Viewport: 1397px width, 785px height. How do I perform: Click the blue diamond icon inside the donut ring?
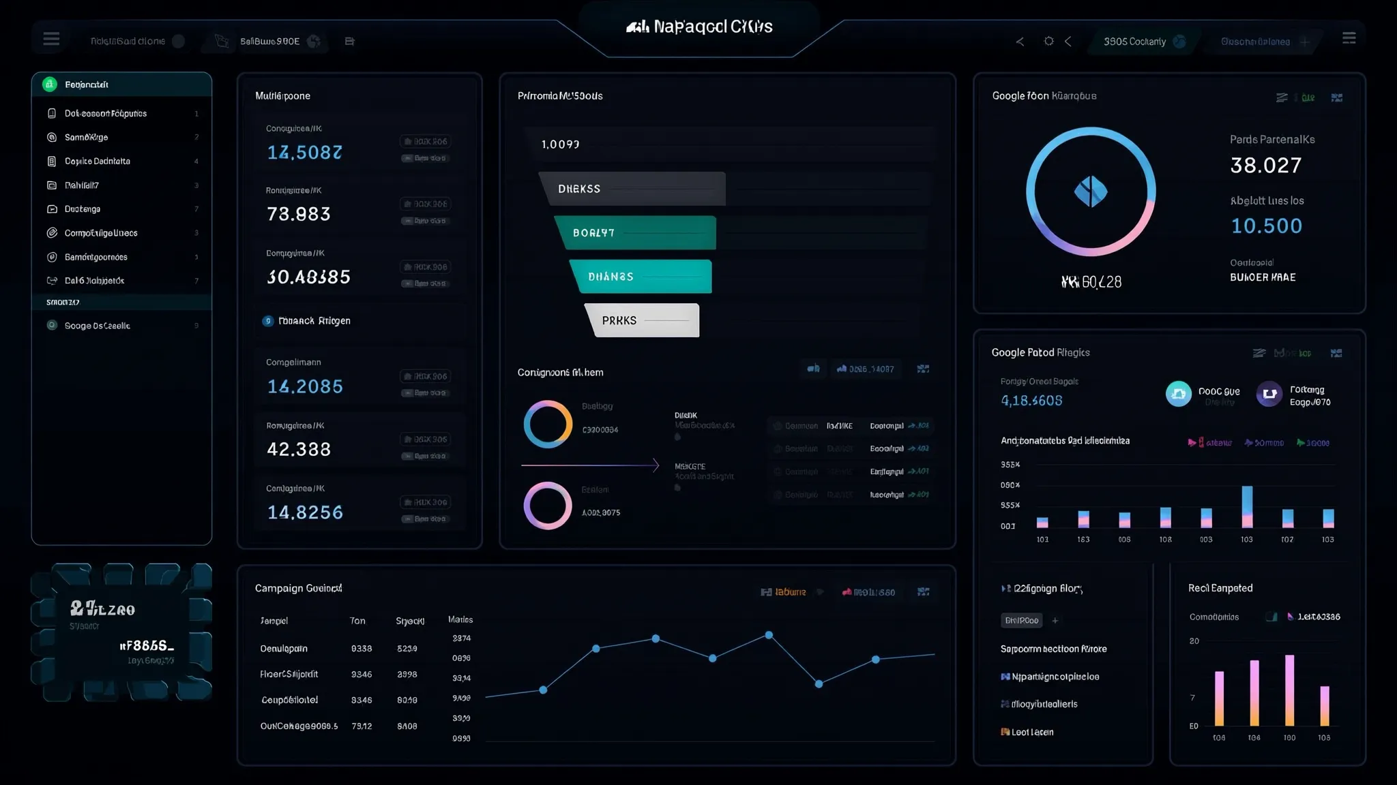coord(1090,191)
